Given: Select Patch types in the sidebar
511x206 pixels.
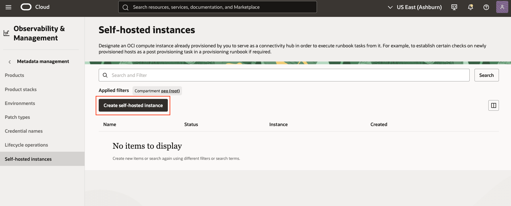Looking at the screenshot, I should click(18, 117).
